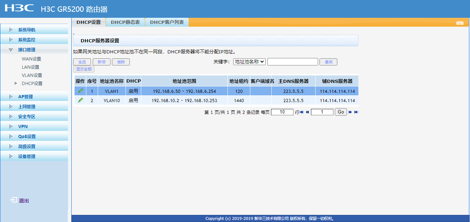Open WAN设置 in the sidebar
This screenshot has height=222, width=470.
31,59
